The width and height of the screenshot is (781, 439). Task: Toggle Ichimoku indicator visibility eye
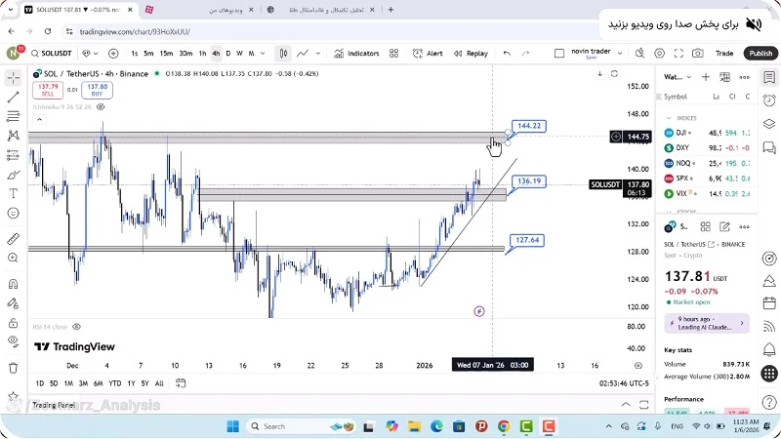[101, 106]
